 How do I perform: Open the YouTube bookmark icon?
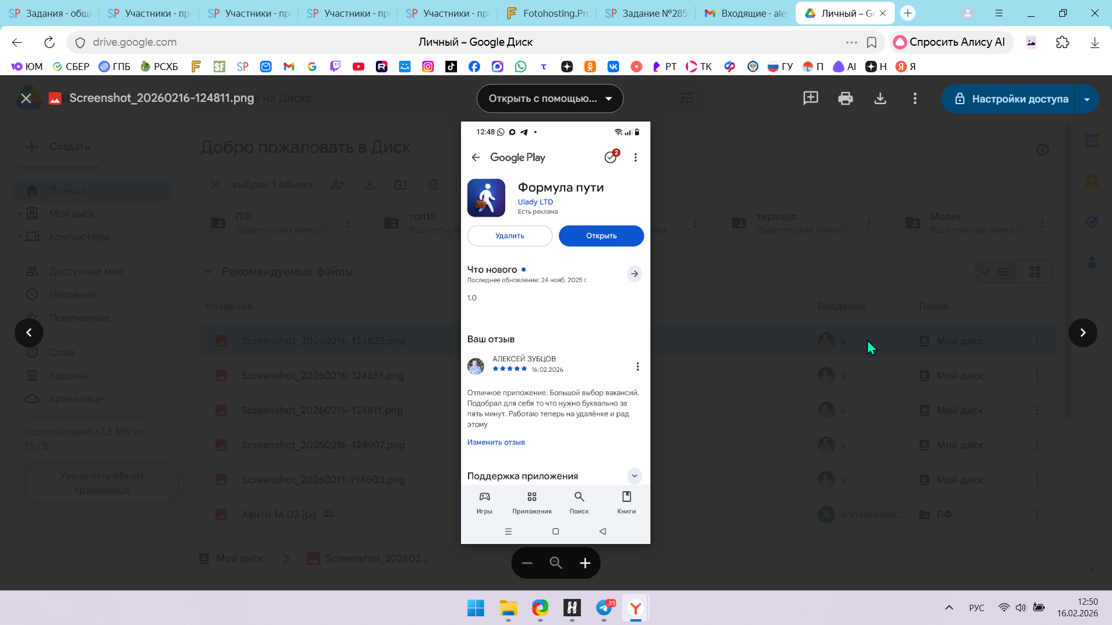[x=359, y=67]
